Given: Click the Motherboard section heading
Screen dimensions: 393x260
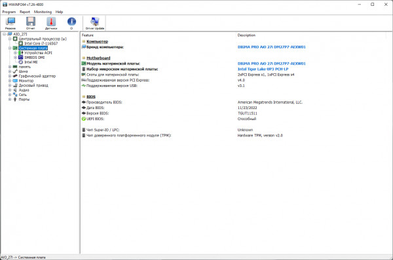Looking at the screenshot, I should [98, 58].
